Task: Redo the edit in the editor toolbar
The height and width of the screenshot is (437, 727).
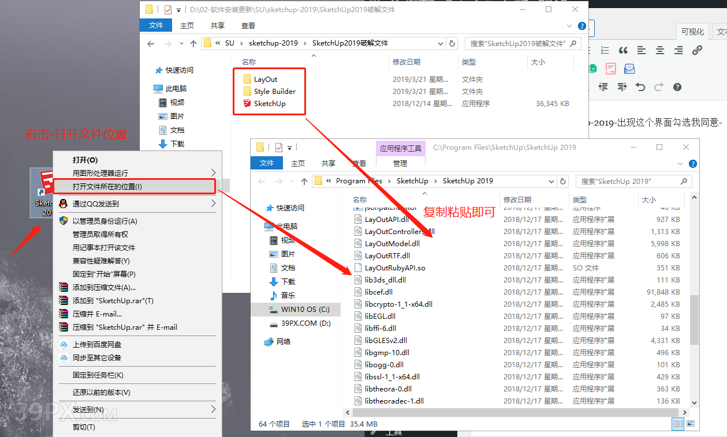Action: [x=659, y=87]
